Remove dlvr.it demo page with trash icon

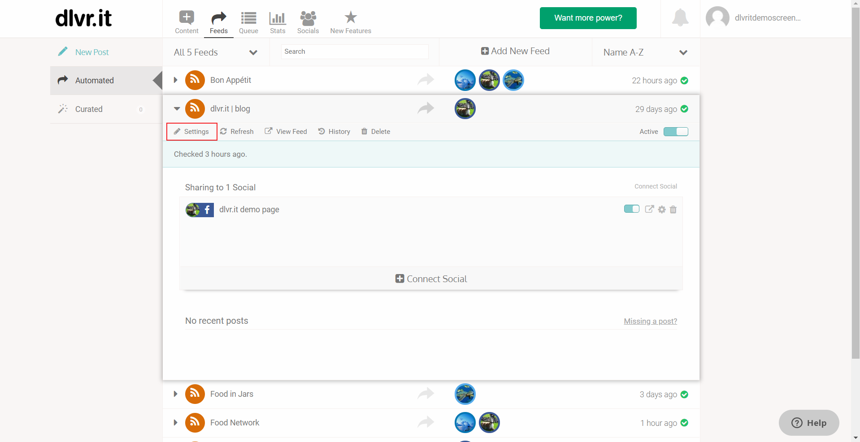tap(673, 210)
